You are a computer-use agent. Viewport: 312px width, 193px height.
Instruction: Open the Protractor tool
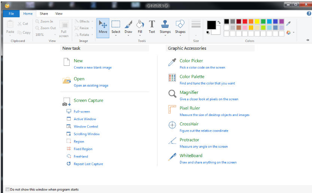[x=189, y=140]
